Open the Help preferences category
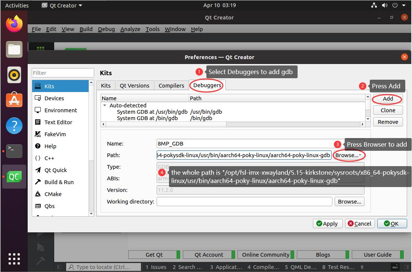This screenshot has width=412, height=272. point(60,146)
